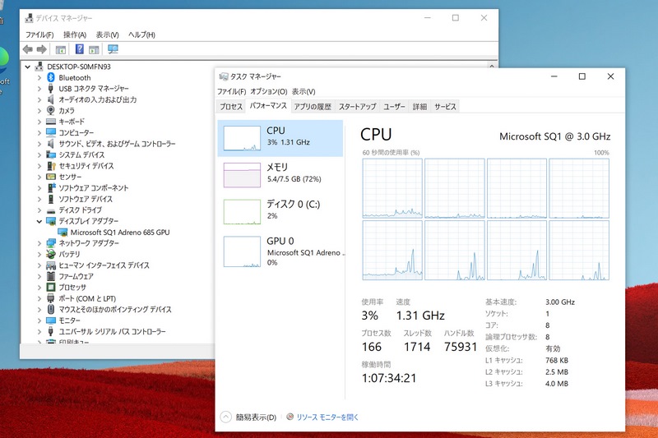658x438 pixels.
Task: Open オプション(O) menu in Task Manager
Action: pyautogui.click(x=269, y=91)
